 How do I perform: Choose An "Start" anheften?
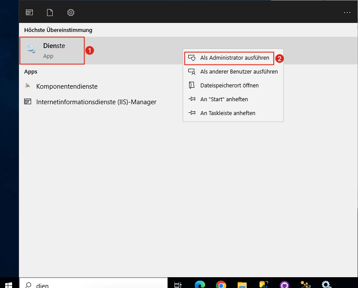[x=233, y=99]
